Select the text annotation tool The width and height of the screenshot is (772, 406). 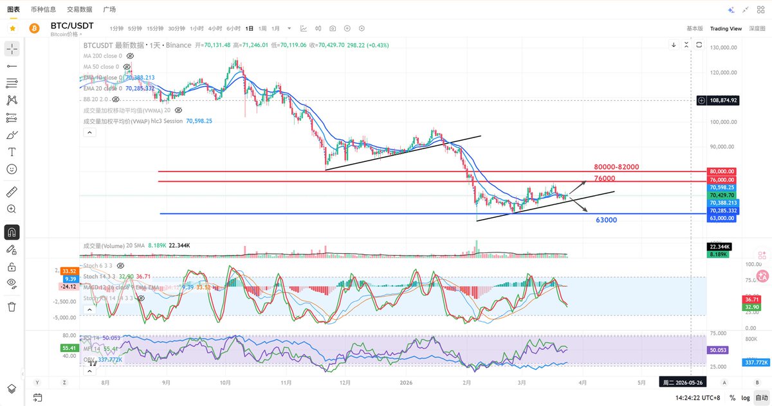12,152
